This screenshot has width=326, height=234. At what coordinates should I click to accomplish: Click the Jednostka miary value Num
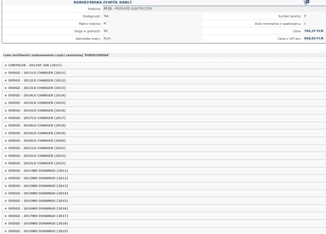coord(107,38)
